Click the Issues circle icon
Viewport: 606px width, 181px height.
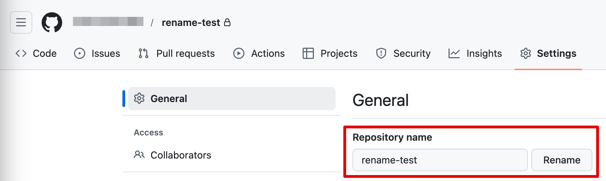[80, 53]
